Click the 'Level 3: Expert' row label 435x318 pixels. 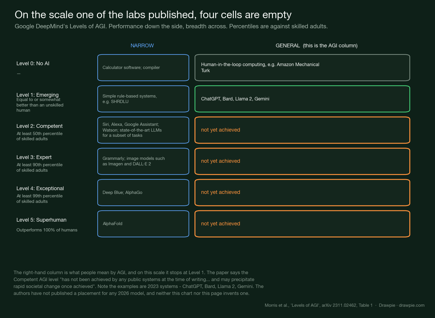pyautogui.click(x=34, y=157)
